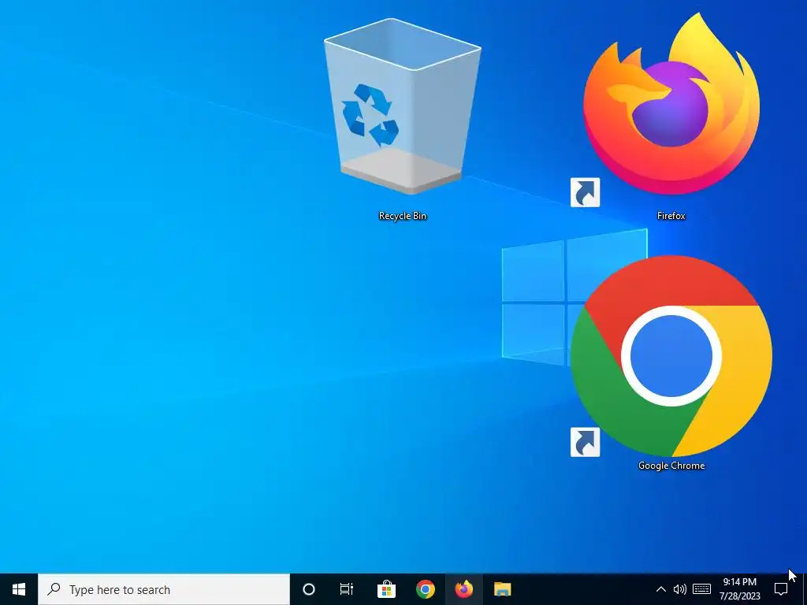The image size is (807, 605).
Task: Click the 'Recycle Bin' label text
Action: click(x=403, y=216)
